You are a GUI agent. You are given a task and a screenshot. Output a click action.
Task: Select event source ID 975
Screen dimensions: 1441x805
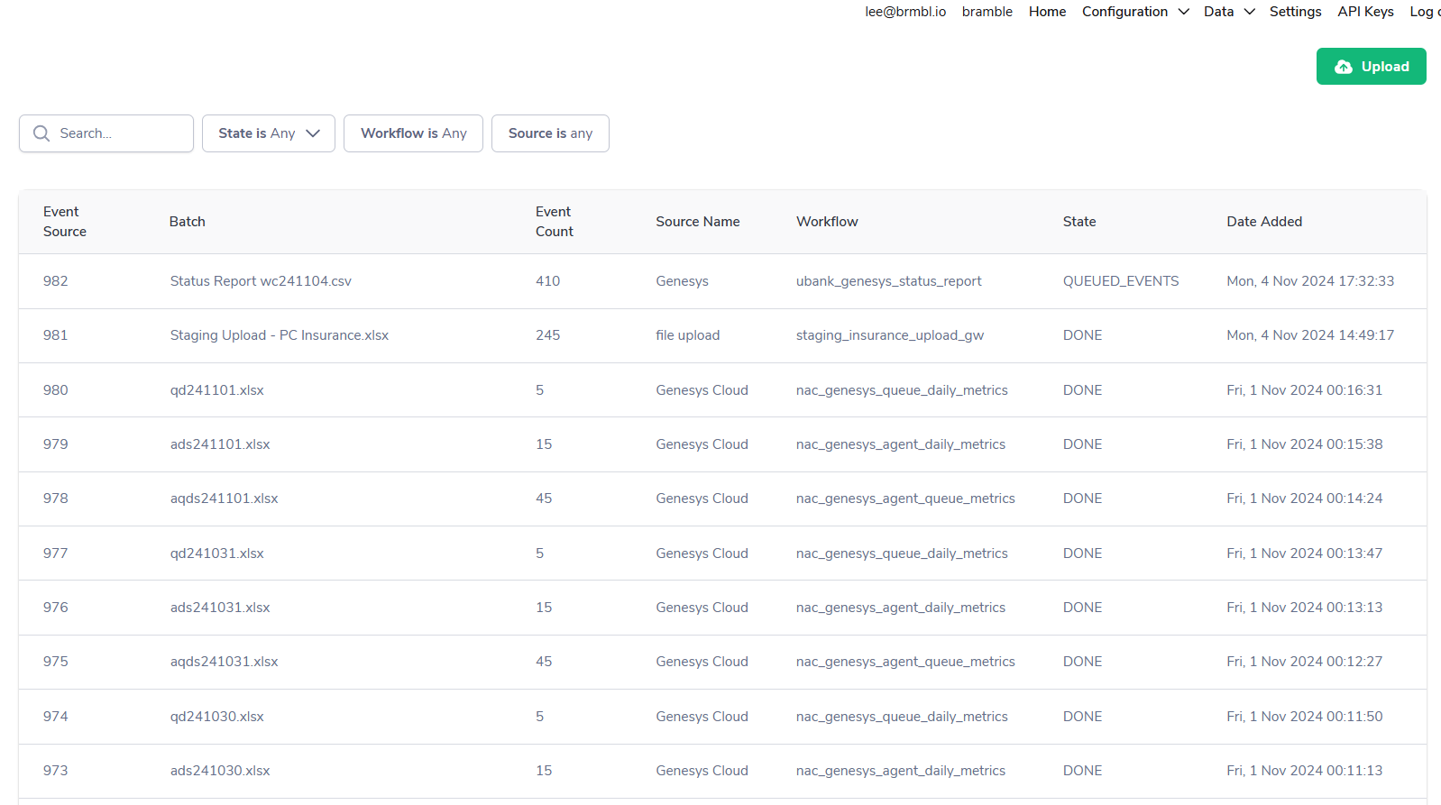[x=56, y=662]
